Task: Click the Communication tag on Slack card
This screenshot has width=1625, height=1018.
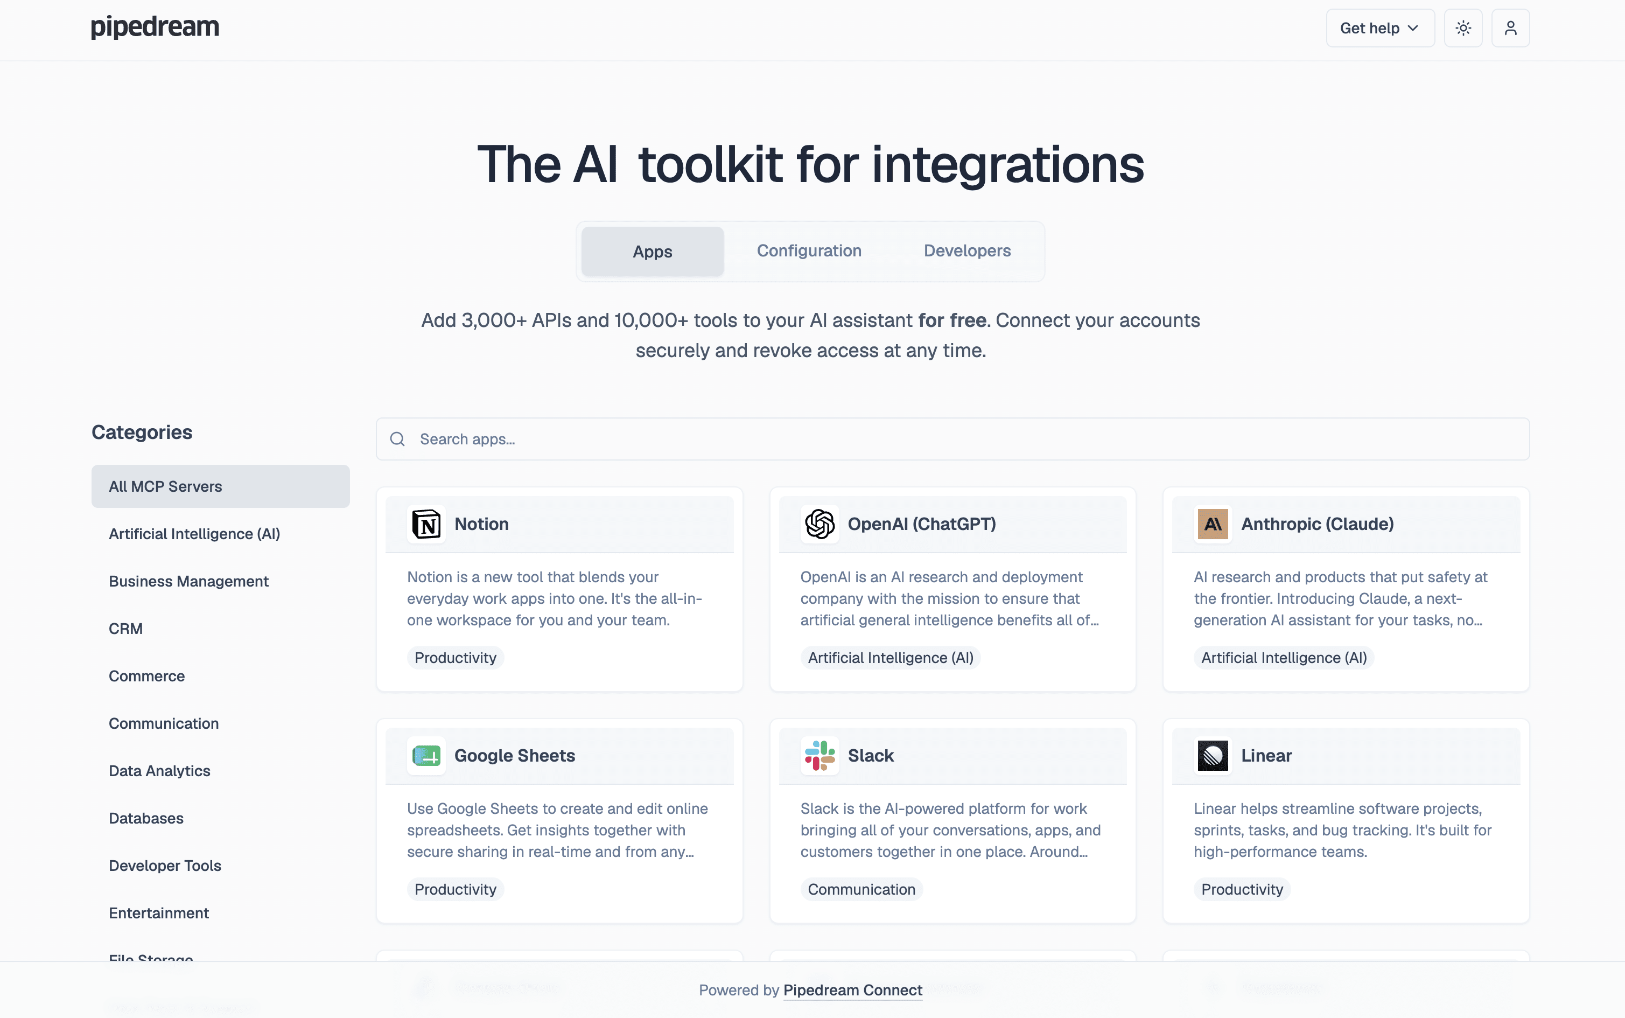Action: (x=861, y=889)
